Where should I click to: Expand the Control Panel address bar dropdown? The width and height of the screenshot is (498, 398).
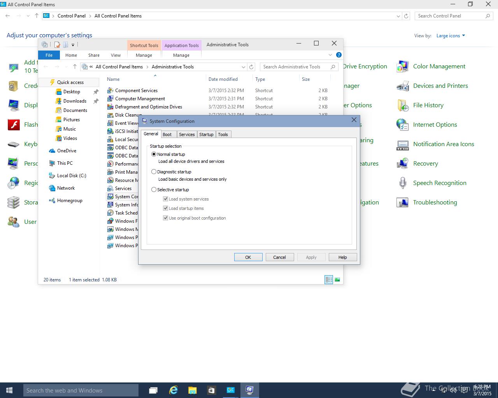click(x=398, y=16)
